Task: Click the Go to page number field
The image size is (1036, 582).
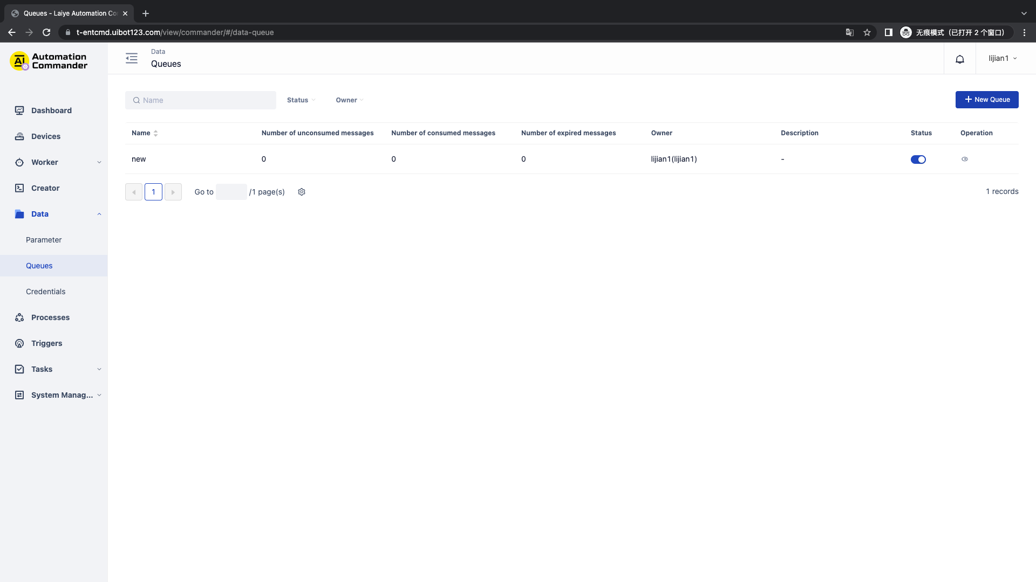Action: tap(231, 192)
